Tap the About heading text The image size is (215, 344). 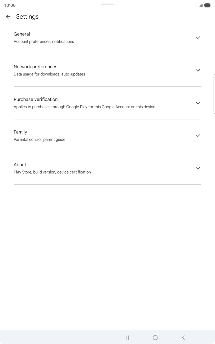point(20,165)
